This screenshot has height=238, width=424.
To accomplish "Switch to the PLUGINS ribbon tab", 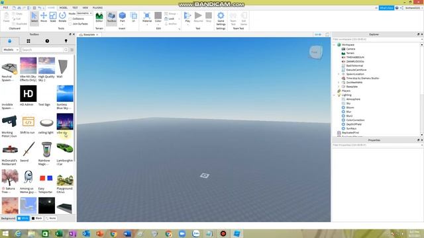I will (x=97, y=8).
